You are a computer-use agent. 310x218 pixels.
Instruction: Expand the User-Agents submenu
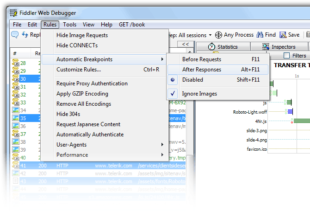(x=105, y=145)
